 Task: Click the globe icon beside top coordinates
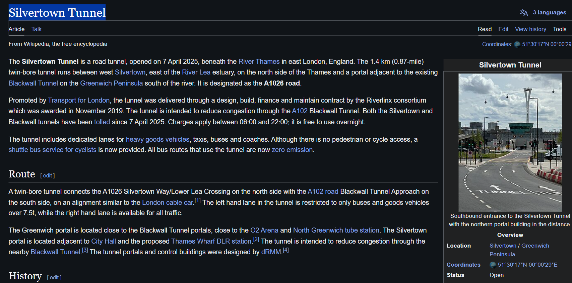pyautogui.click(x=517, y=44)
